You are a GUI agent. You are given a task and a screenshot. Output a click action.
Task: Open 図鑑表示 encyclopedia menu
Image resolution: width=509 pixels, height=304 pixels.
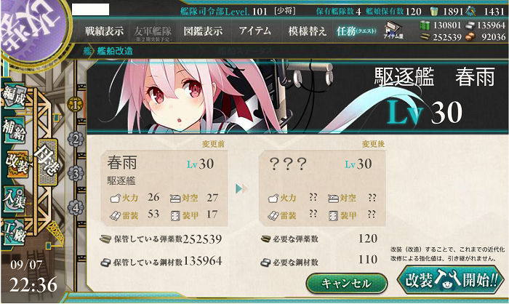coord(203,31)
